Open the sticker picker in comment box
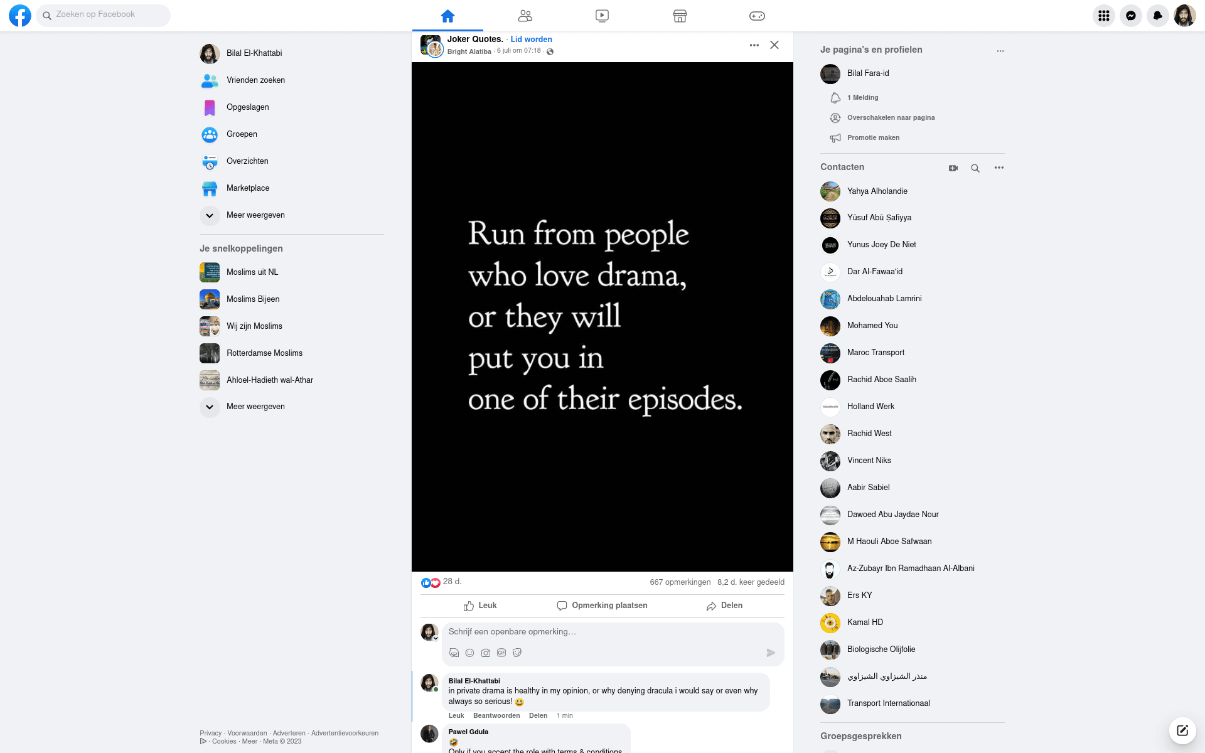Viewport: 1205px width, 753px height. click(517, 653)
